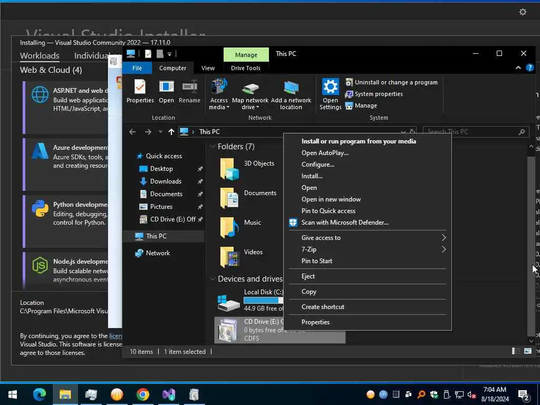Go up one level with up arrow
The image size is (540, 405).
(x=171, y=132)
